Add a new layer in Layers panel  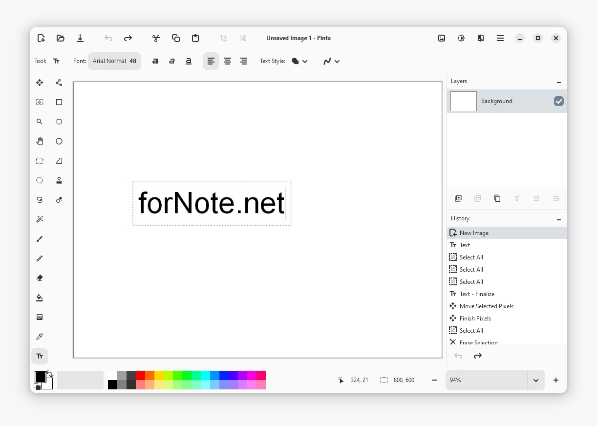click(458, 198)
